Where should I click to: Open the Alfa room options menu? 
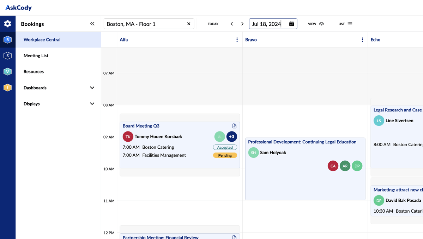(237, 39)
